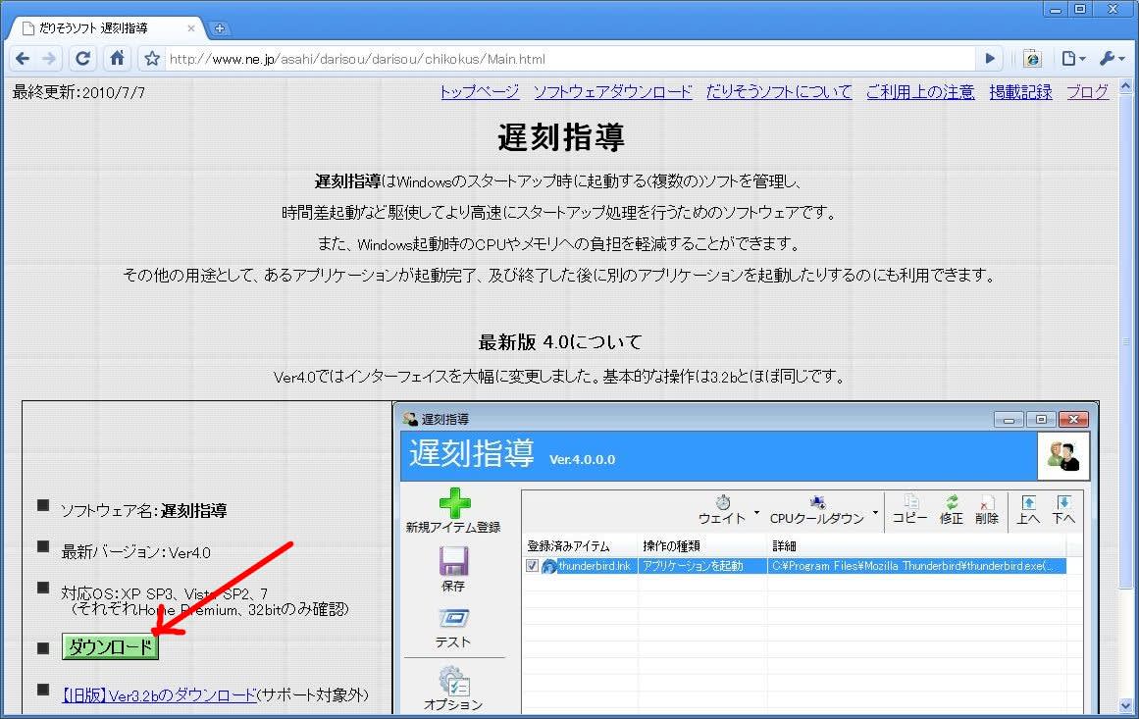
Task: Click the CPU cooldown icon
Action: 816,502
